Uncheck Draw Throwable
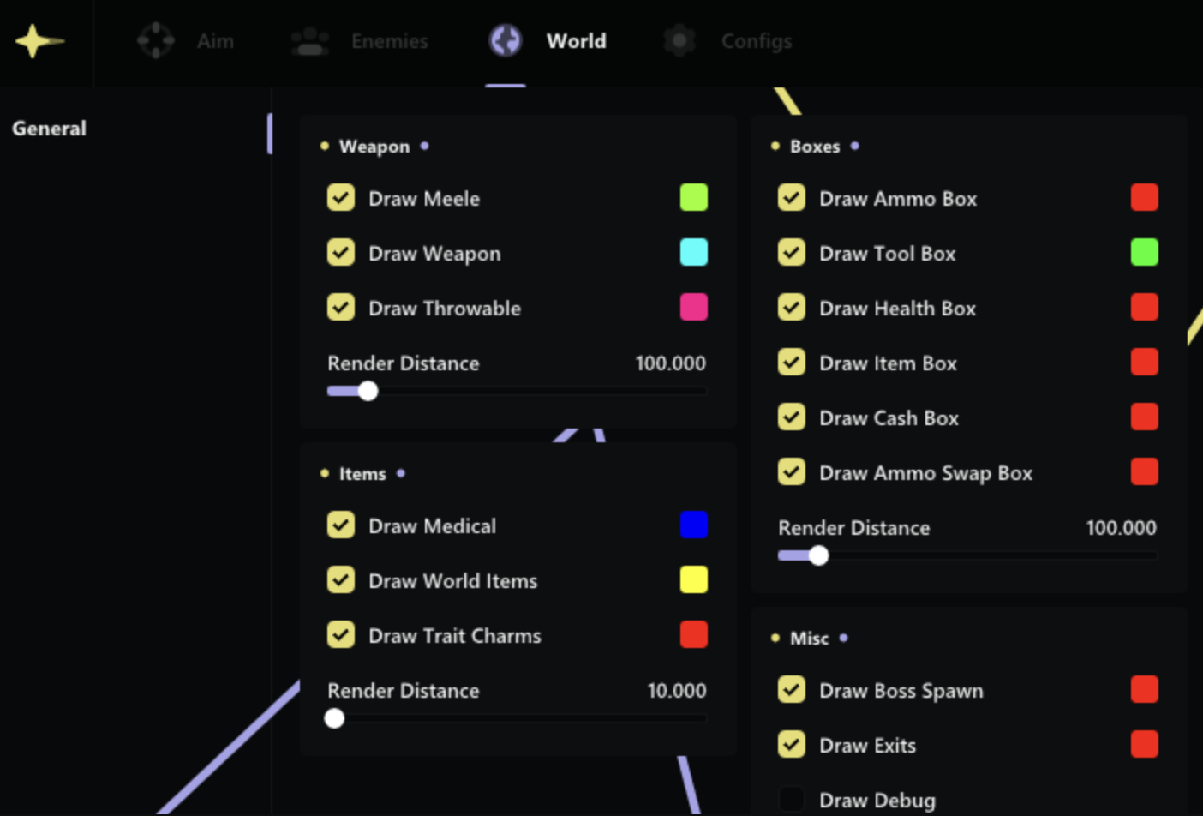This screenshot has width=1203, height=816. click(341, 308)
